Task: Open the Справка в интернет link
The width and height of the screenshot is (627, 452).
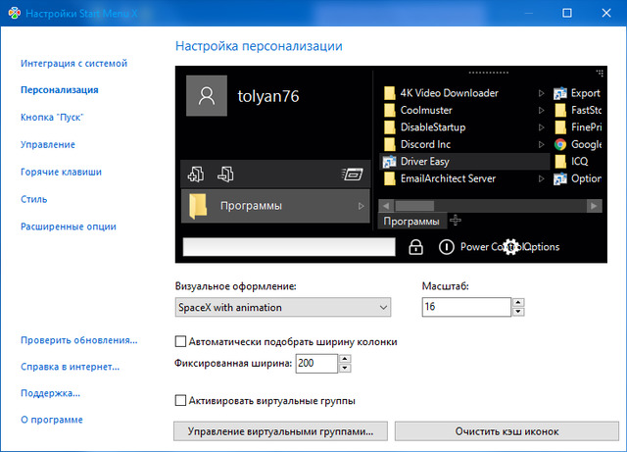Action: click(x=70, y=367)
